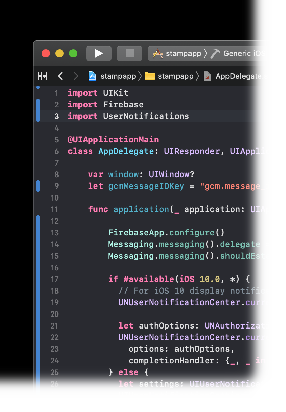Open the Generic iOS Device destination menu

click(254, 54)
